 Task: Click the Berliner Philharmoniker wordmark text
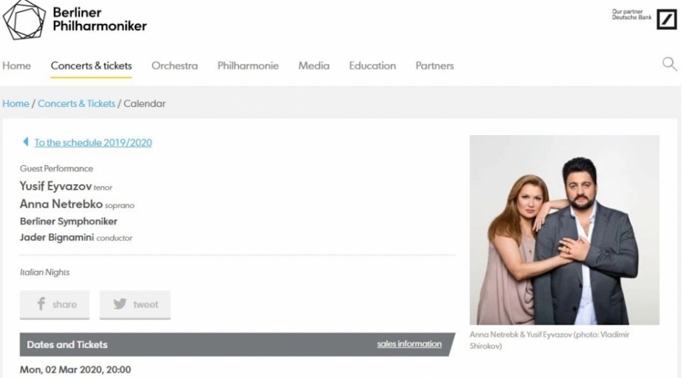[99, 19]
